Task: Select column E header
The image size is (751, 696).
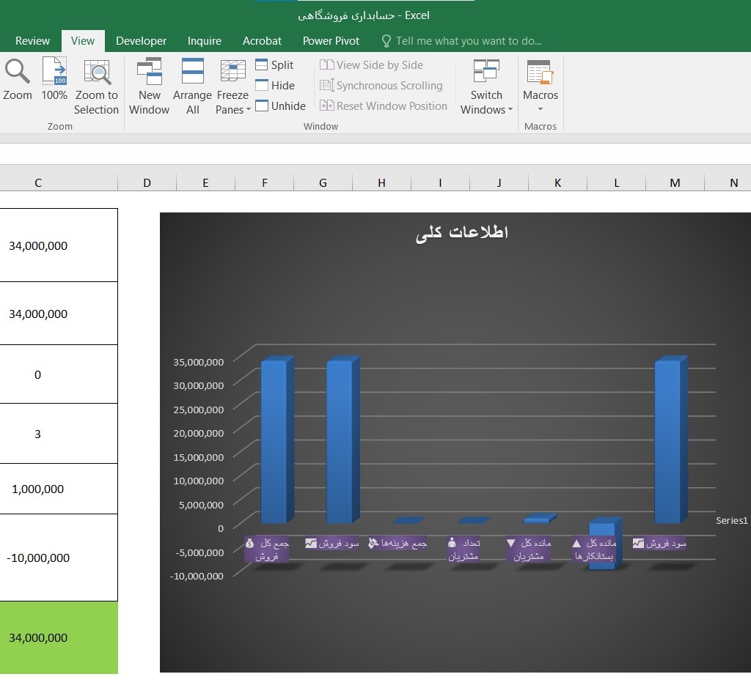Action: click(205, 182)
